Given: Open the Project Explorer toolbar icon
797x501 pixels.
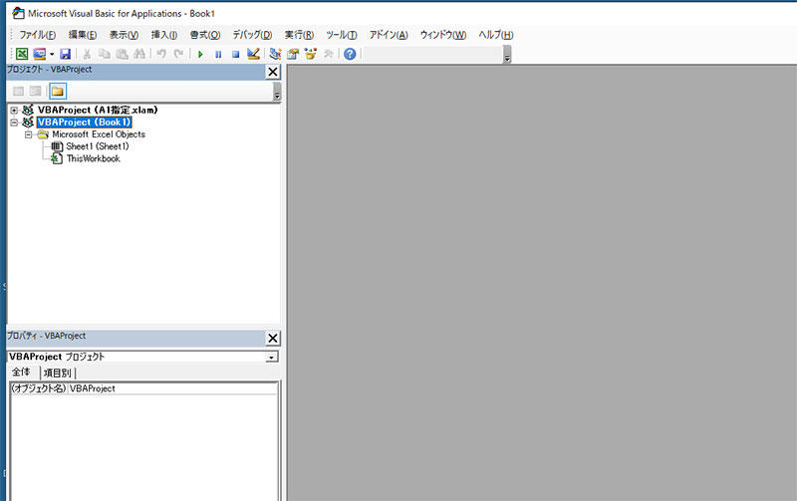Looking at the screenshot, I should click(x=275, y=54).
